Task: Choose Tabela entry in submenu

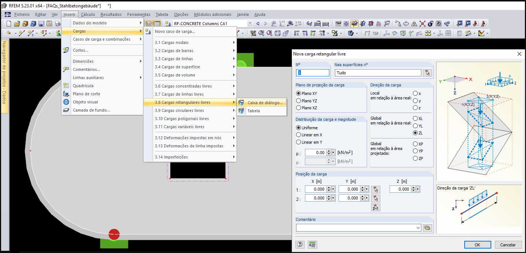Action: 261,111
